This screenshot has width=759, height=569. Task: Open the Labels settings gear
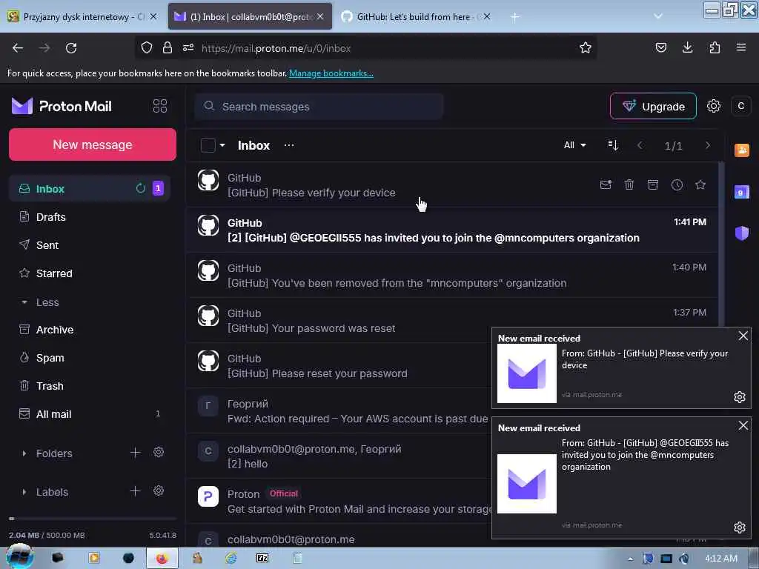click(x=159, y=491)
